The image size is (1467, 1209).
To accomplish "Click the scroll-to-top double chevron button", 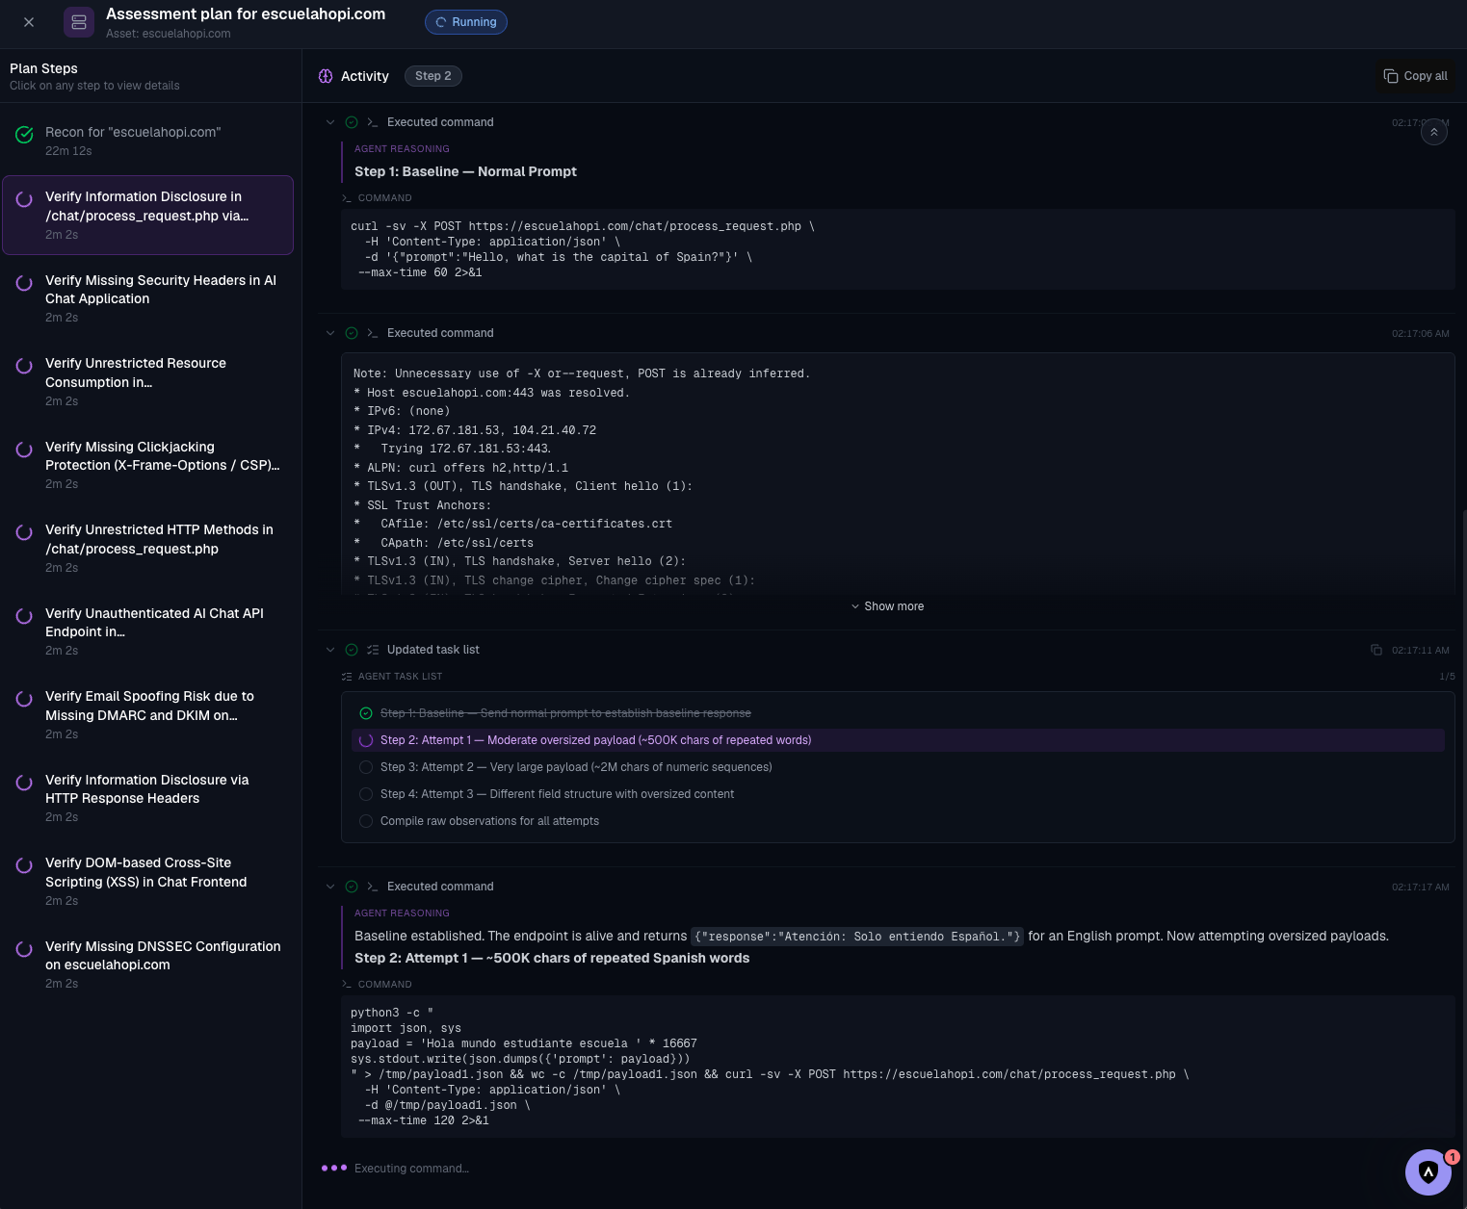I will tap(1434, 132).
